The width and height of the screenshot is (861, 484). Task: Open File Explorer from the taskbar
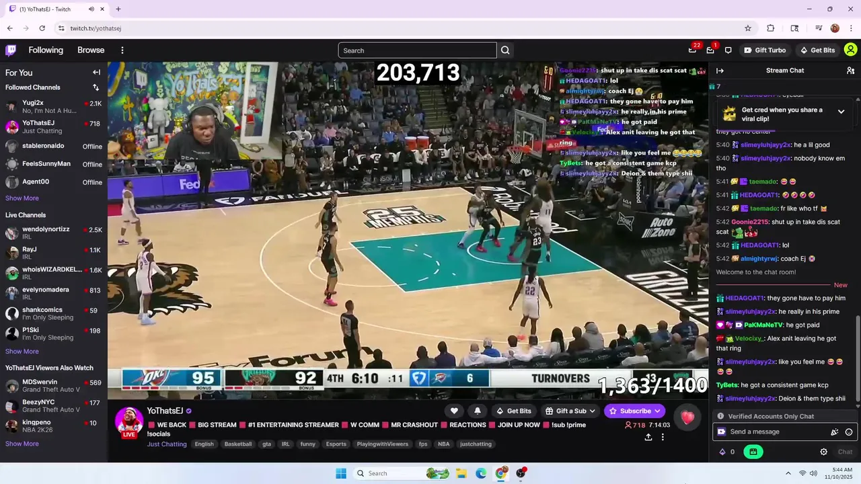(x=461, y=473)
